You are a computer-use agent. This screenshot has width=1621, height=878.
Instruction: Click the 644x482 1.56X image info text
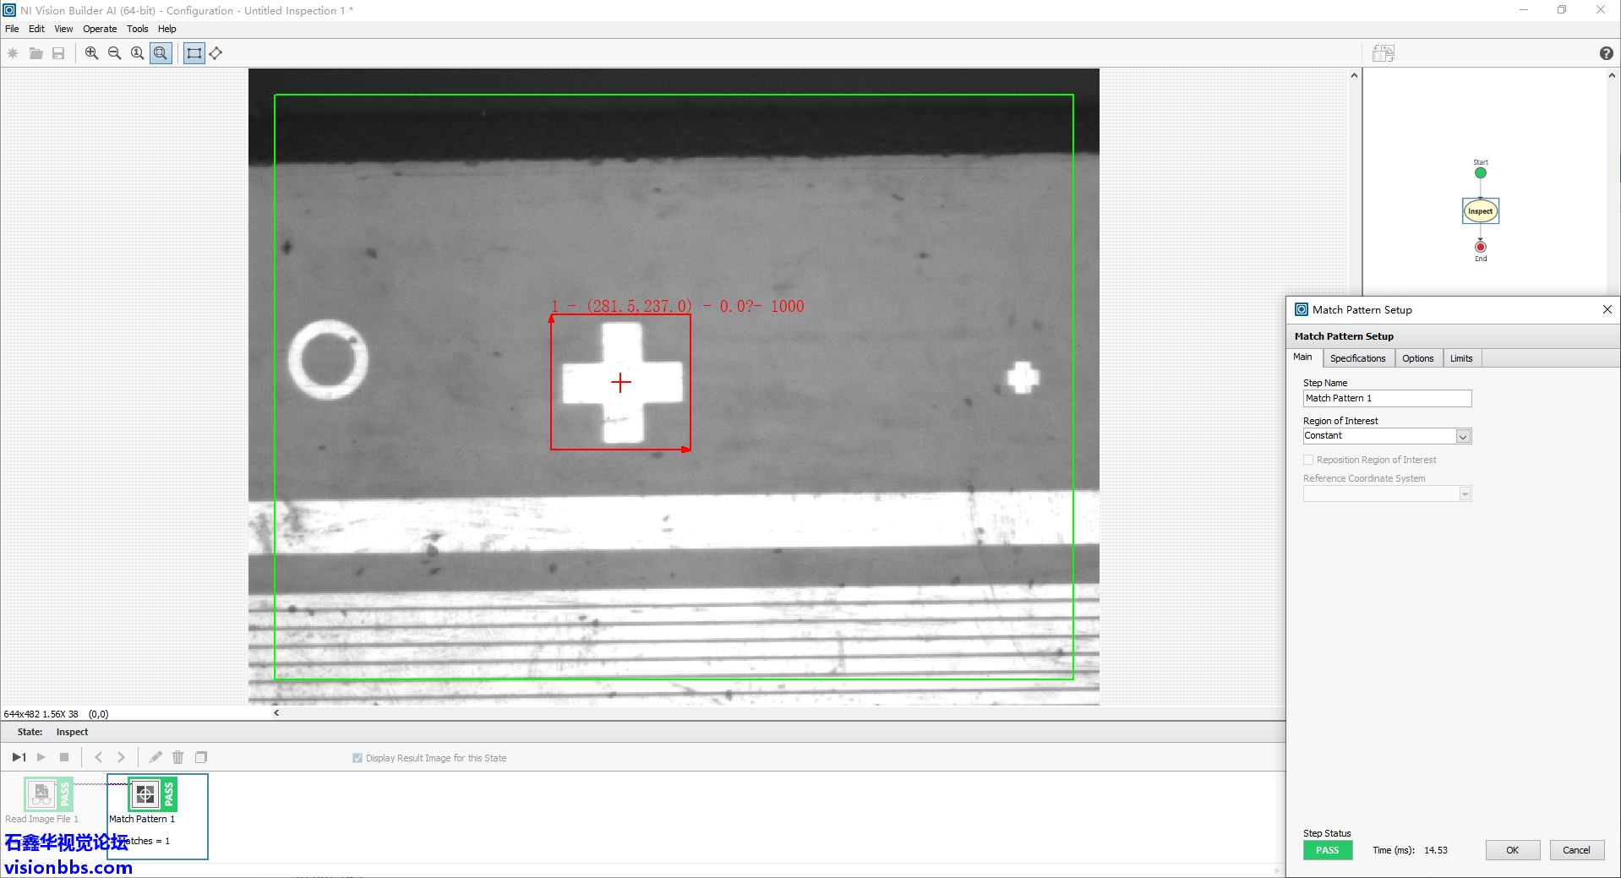[41, 714]
